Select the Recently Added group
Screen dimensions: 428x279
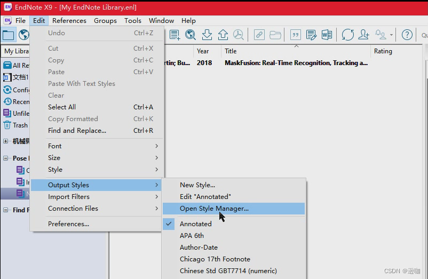(x=16, y=101)
